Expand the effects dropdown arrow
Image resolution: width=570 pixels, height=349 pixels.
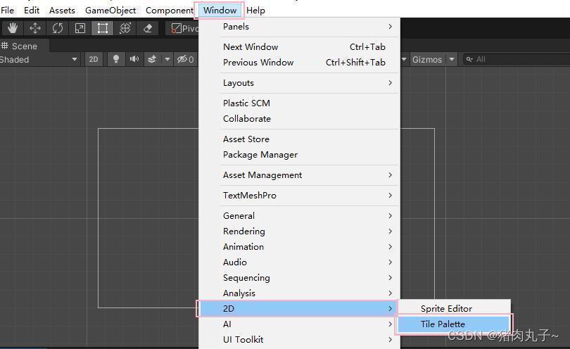167,59
